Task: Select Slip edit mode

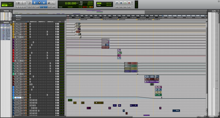Action: point(4,5)
